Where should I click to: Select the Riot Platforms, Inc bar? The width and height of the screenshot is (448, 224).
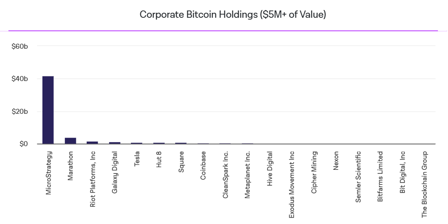pyautogui.click(x=92, y=143)
